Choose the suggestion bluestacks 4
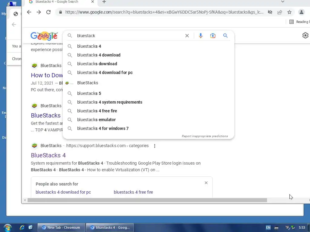The width and height of the screenshot is (310, 232). [148, 46]
